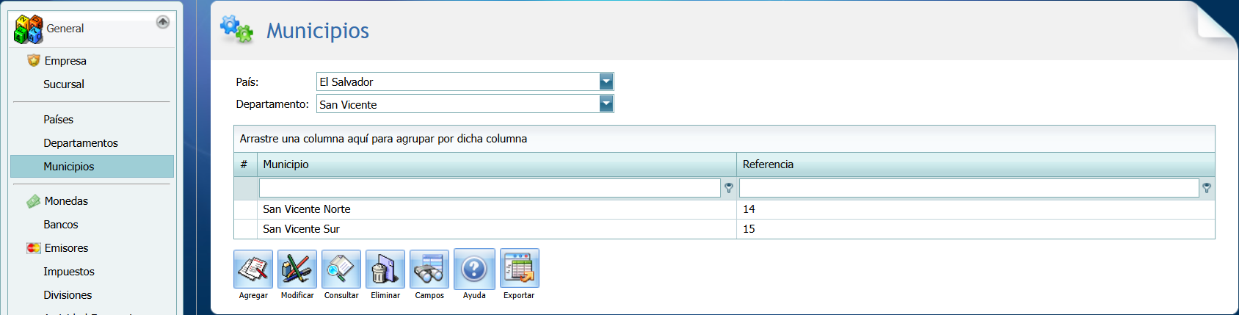Collapse the General sidebar panel

163,22
